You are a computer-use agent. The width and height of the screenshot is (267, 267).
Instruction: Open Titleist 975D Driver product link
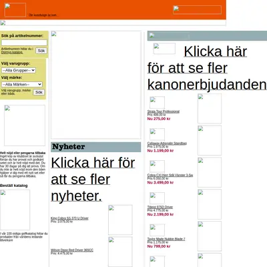[160, 207]
